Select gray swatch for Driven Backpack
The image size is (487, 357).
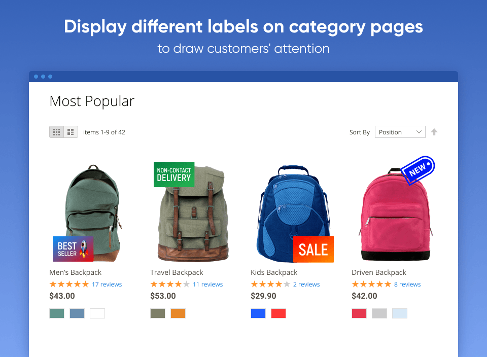pos(379,313)
